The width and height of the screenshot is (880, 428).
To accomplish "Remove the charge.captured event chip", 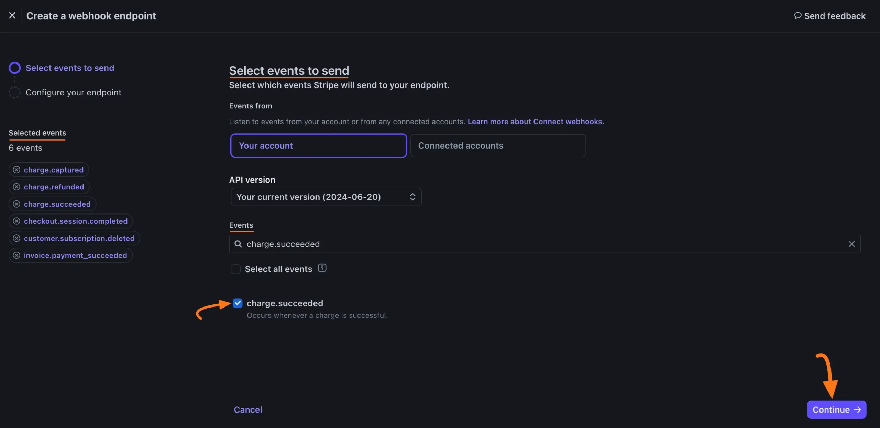I will [x=16, y=170].
